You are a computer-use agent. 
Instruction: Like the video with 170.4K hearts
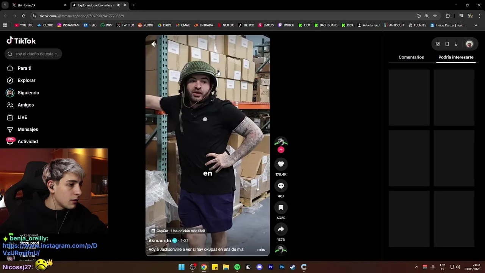pos(281,164)
